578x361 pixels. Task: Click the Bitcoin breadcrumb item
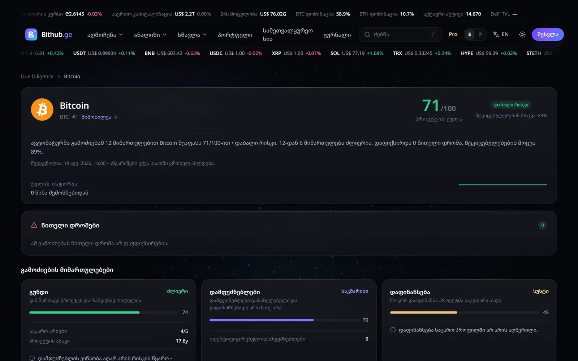(x=72, y=77)
